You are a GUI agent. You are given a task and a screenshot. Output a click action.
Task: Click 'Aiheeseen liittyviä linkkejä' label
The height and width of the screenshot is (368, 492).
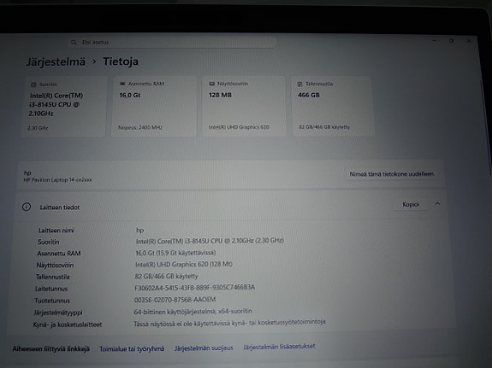(x=50, y=349)
